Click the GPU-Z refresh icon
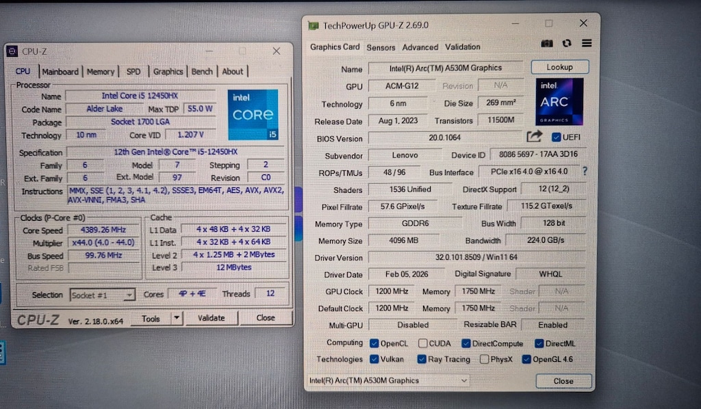 coord(567,43)
